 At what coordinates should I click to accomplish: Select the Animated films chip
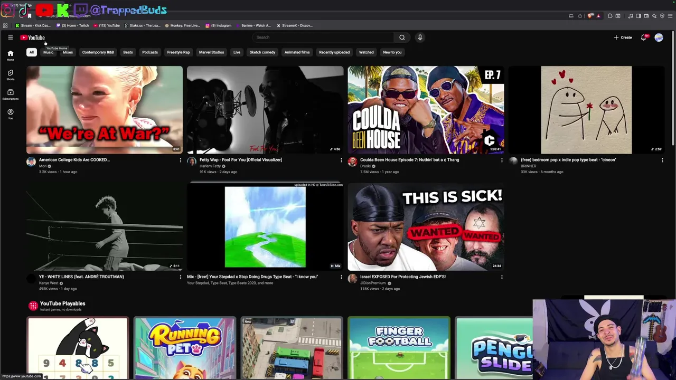click(297, 52)
